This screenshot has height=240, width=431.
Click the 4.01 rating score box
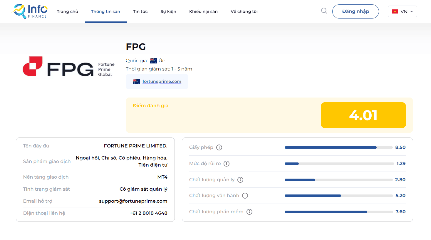point(363,115)
